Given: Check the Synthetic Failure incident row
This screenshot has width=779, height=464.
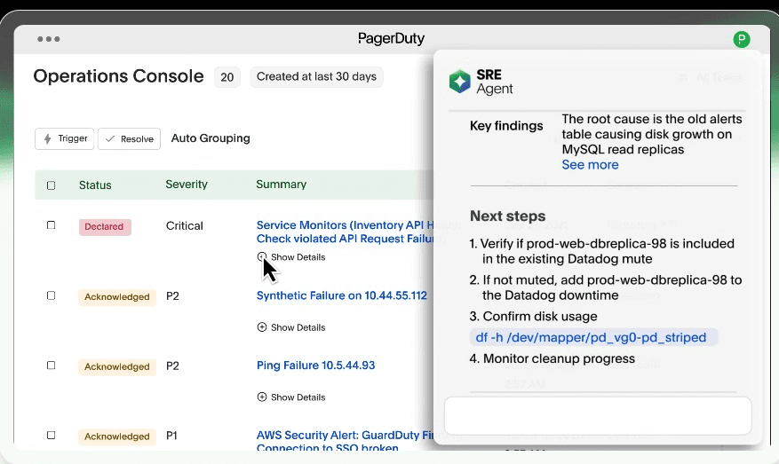Looking at the screenshot, I should [x=51, y=295].
